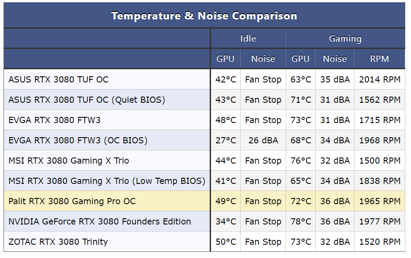Select the ASUS RTX 3080 TUF OC row name
The height and width of the screenshot is (258, 411).
pyautogui.click(x=58, y=79)
